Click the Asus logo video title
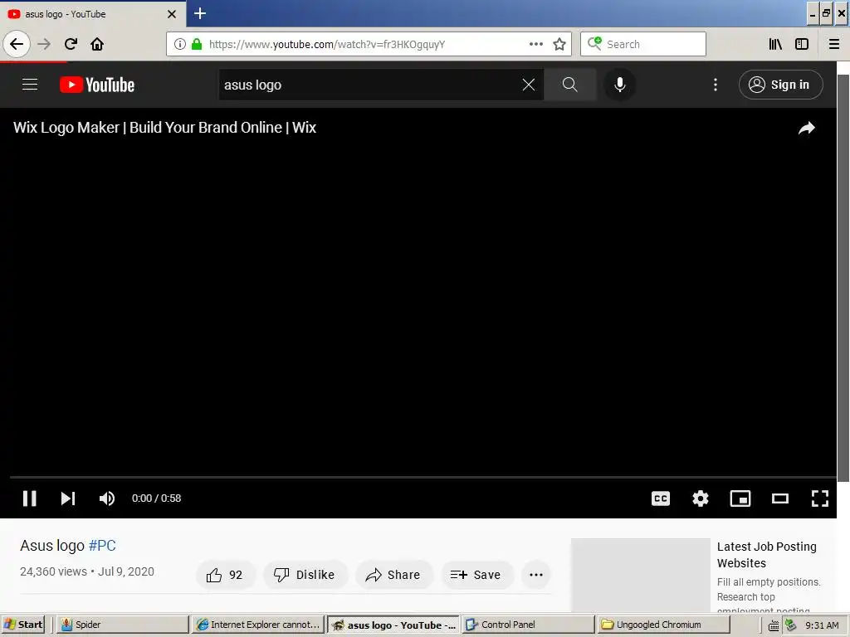Viewport: 850px width, 637px height. (52, 546)
